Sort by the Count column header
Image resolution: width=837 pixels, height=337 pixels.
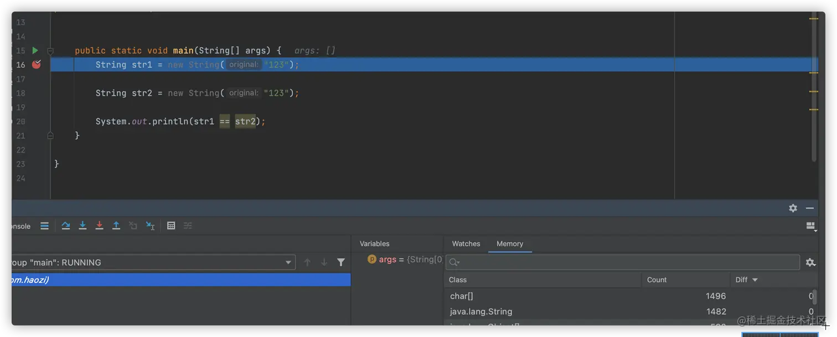tap(685, 280)
